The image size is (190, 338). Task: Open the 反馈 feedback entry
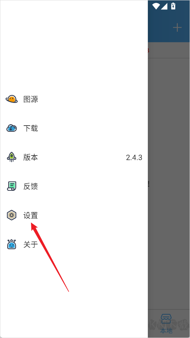[74, 186]
